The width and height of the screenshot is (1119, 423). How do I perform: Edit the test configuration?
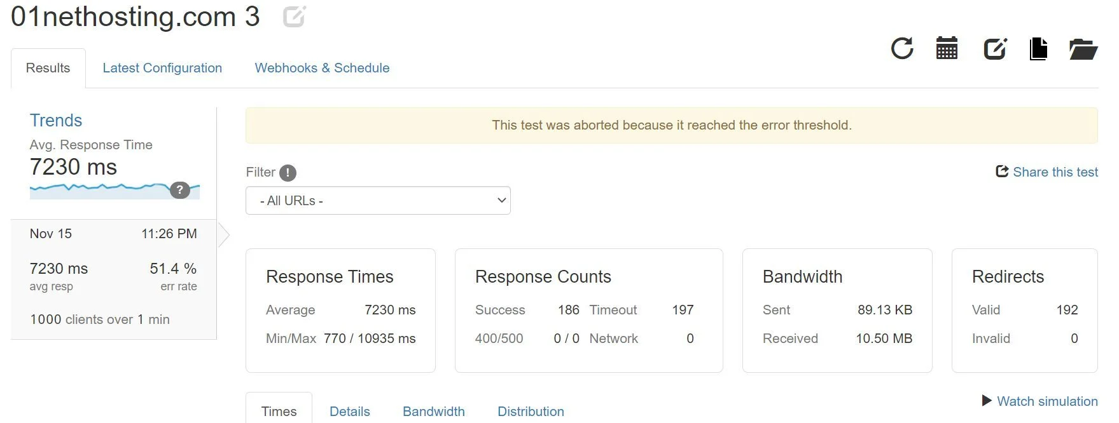point(994,48)
